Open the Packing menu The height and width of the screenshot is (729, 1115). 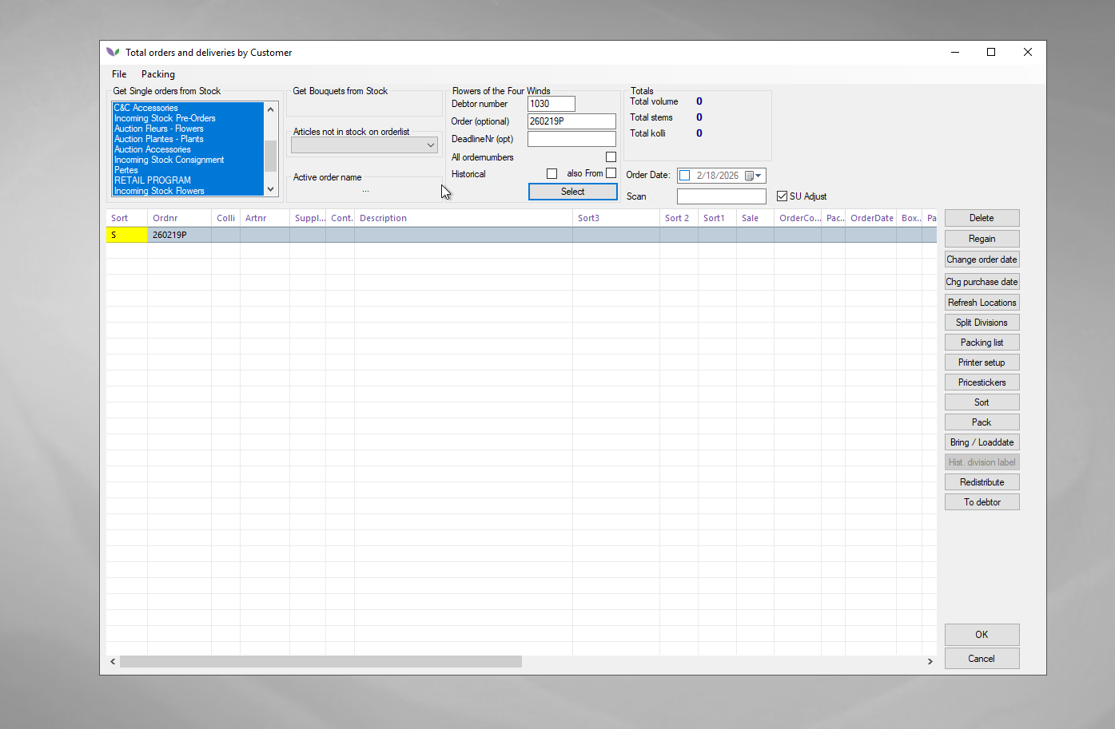pyautogui.click(x=157, y=74)
